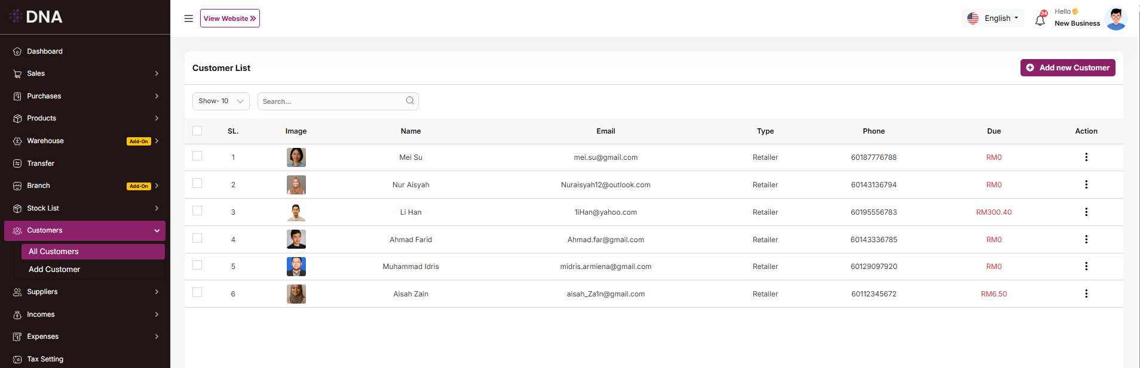This screenshot has width=1140, height=368.
Task: Open three-dot actions for Aisah Zain
Action: point(1086,293)
